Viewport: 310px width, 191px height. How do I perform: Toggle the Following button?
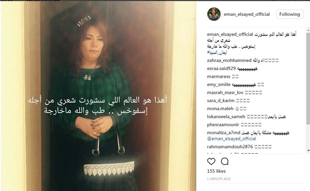290,14
